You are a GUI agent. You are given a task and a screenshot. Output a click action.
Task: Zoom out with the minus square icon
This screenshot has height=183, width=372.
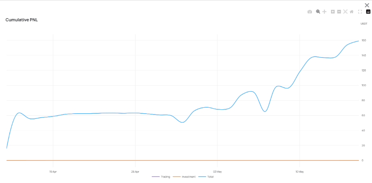coord(339,11)
